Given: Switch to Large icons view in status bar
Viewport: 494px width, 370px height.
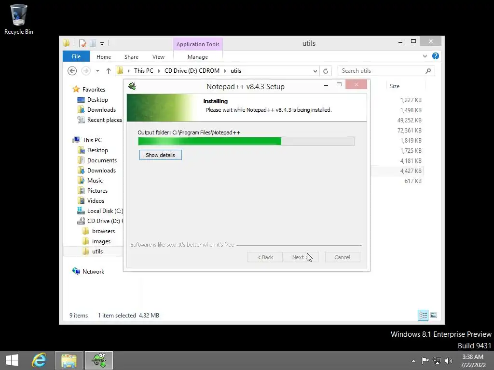Looking at the screenshot, I should click(434, 315).
